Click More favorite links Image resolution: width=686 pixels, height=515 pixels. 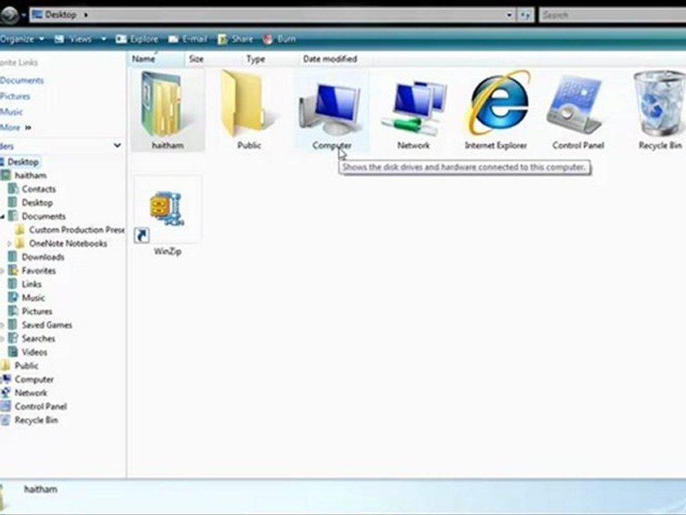[15, 127]
